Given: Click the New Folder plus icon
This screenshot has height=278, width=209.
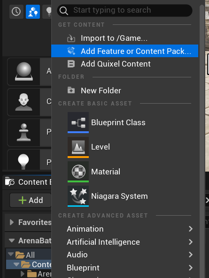Looking at the screenshot, I should pos(71,90).
